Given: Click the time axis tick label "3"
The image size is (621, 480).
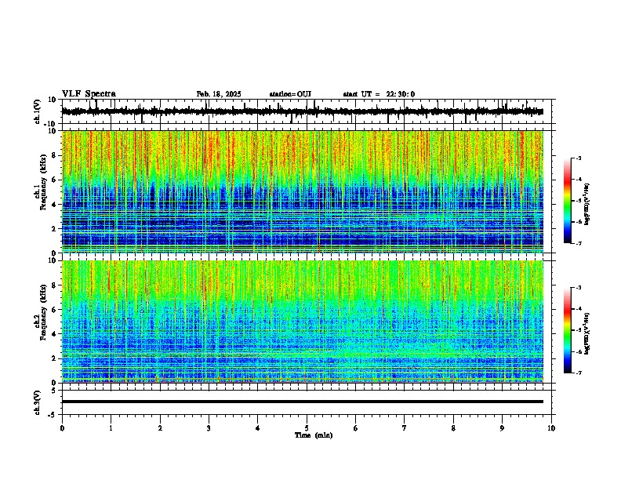Looking at the screenshot, I should pyautogui.click(x=209, y=428).
